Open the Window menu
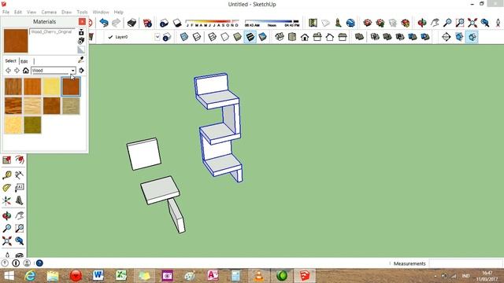The width and height of the screenshot is (504, 283). [x=101, y=12]
